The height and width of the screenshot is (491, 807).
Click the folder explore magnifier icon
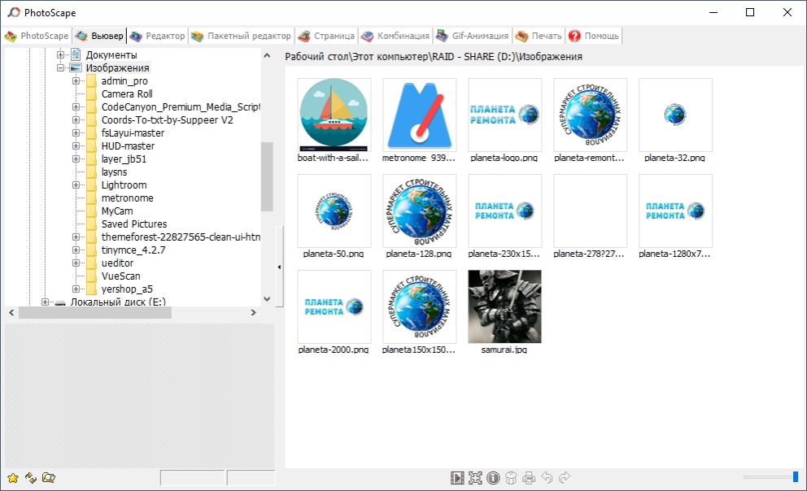(49, 478)
